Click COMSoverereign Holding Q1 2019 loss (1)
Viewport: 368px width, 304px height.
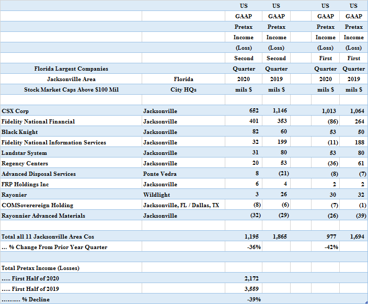pyautogui.click(x=363, y=205)
